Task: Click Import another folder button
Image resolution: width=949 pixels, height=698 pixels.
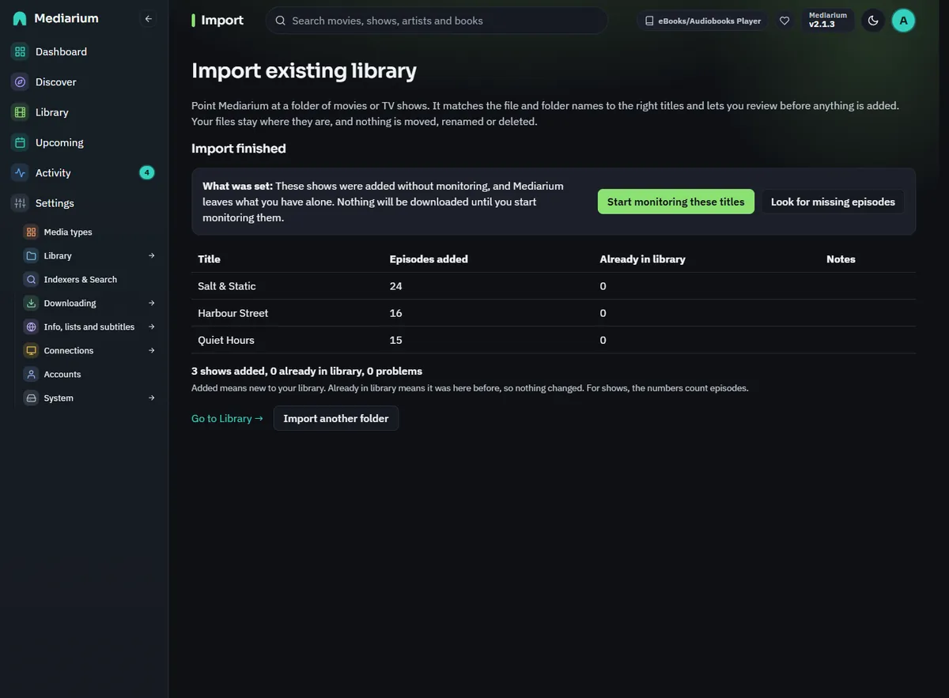Action: 336,418
